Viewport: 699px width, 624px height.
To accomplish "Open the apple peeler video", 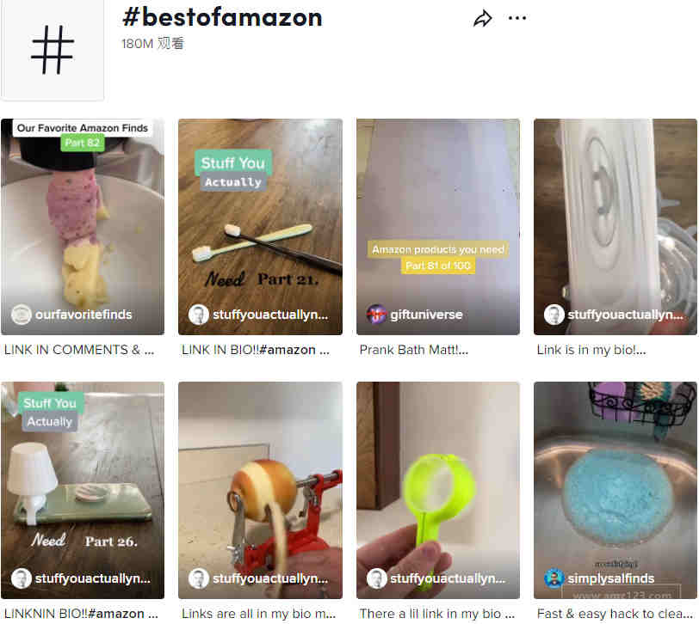I will coord(260,490).
